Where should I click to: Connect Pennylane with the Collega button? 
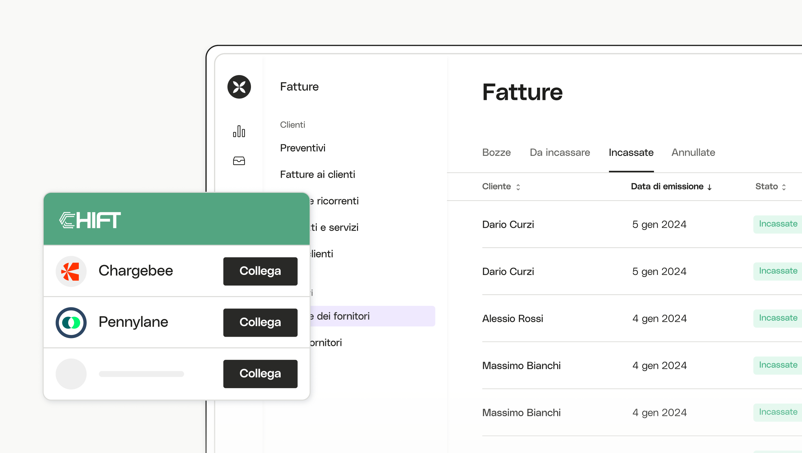point(260,322)
